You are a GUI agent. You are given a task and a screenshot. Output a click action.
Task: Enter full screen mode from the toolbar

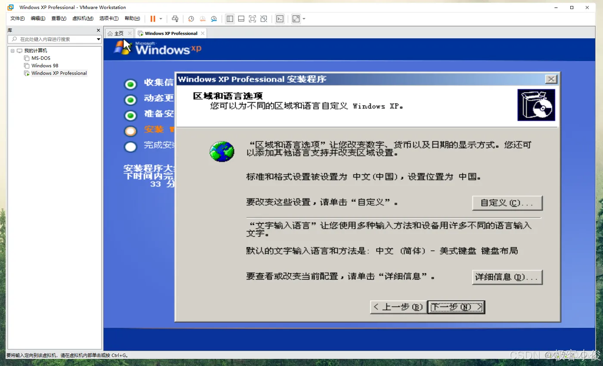pos(252,19)
